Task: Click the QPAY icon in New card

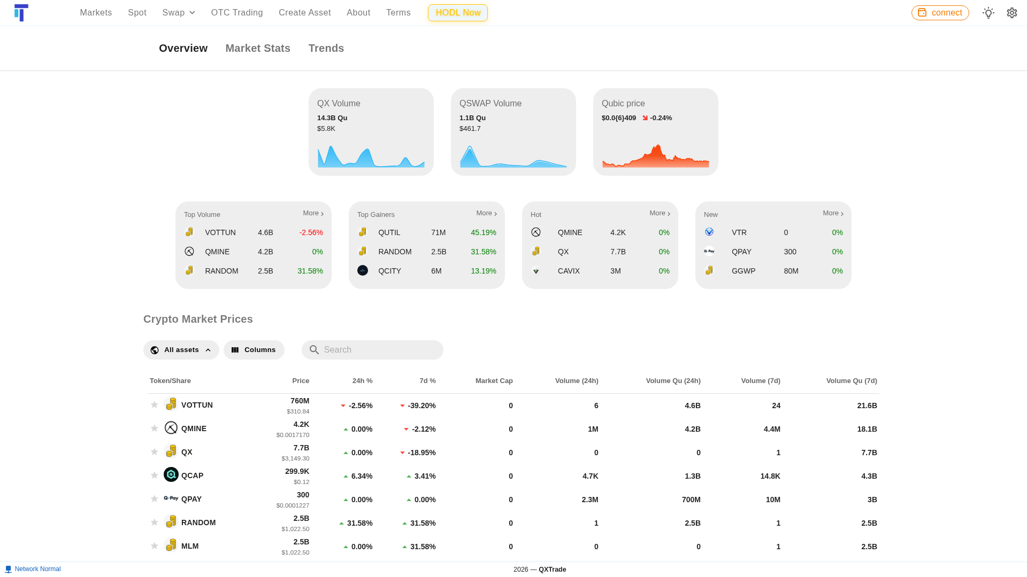Action: [709, 251]
